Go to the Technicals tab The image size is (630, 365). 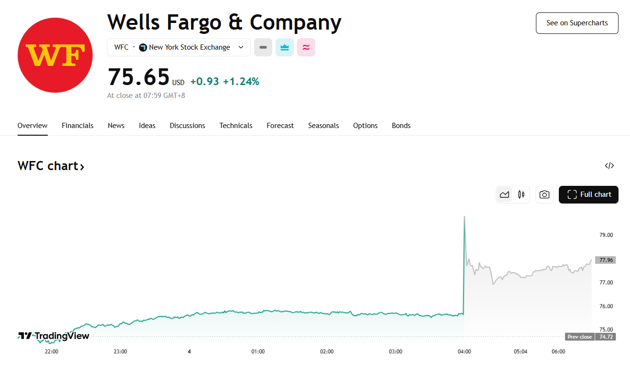235,126
